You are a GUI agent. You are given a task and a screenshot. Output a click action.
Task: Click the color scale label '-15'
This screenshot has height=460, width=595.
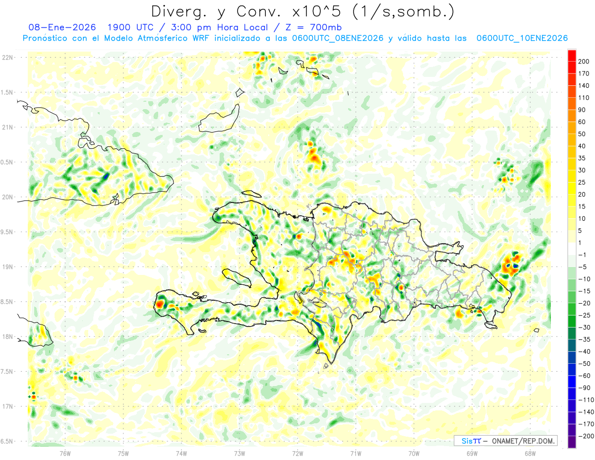[x=585, y=291]
